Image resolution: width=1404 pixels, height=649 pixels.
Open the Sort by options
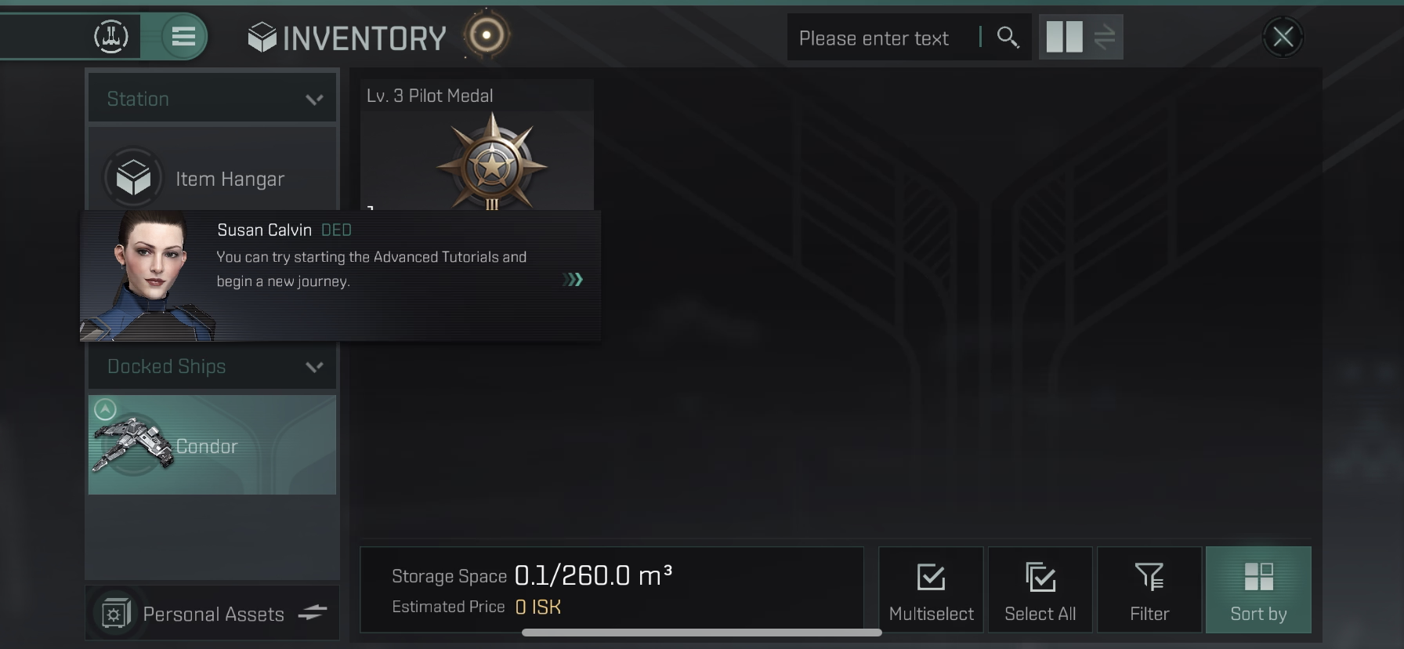[x=1258, y=590]
